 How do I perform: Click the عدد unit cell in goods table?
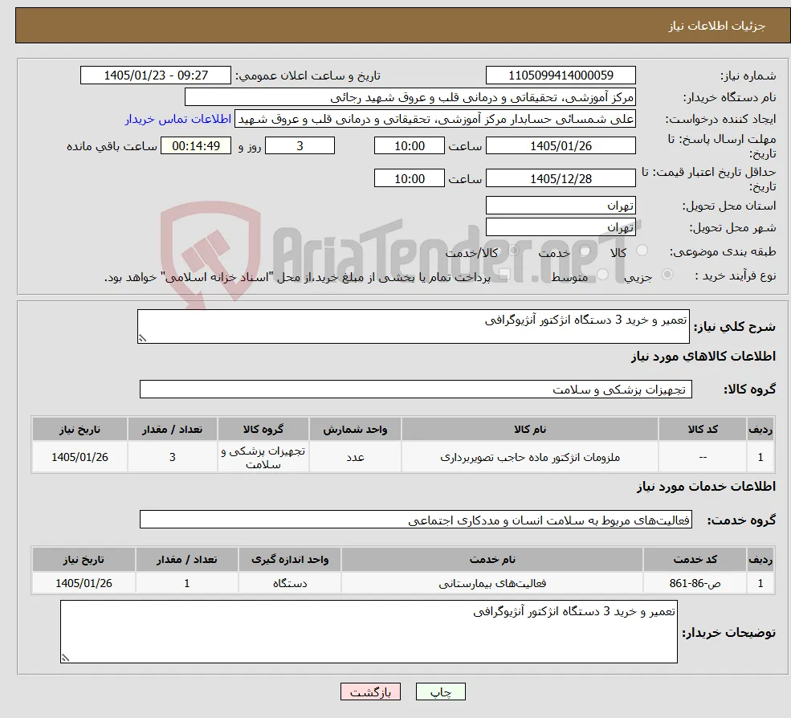click(x=355, y=457)
